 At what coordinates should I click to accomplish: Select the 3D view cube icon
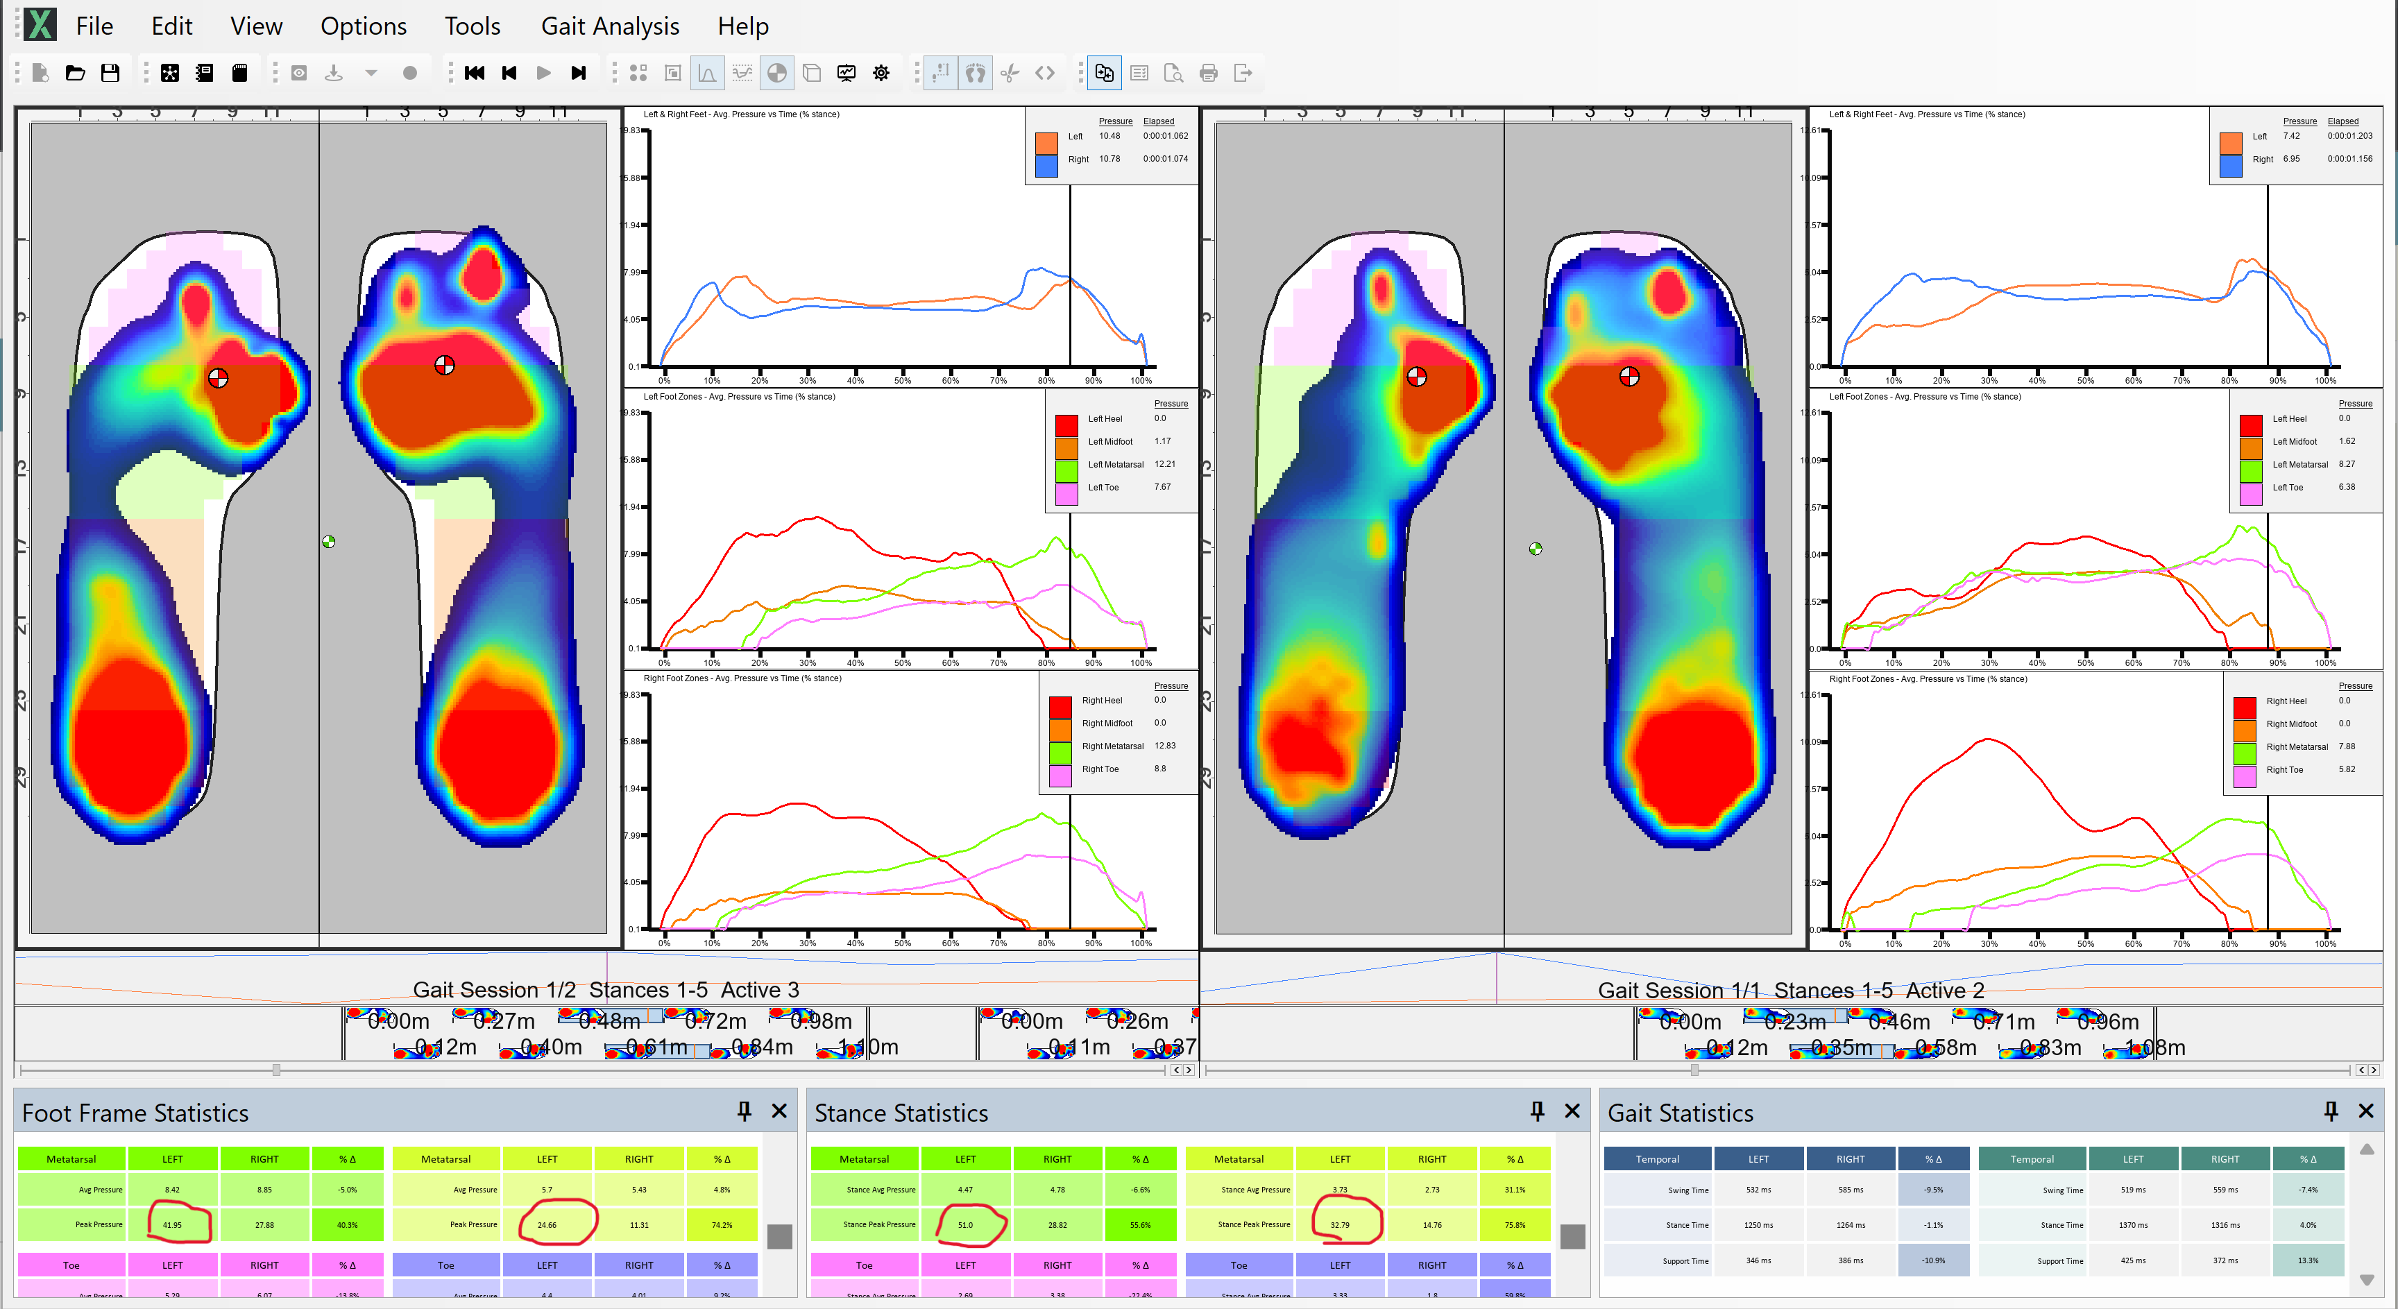(813, 73)
